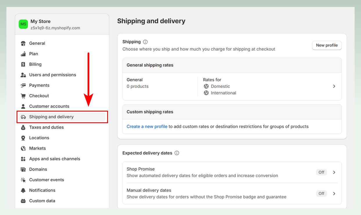Click the Domestic globe icon under Rates for

click(x=206, y=86)
